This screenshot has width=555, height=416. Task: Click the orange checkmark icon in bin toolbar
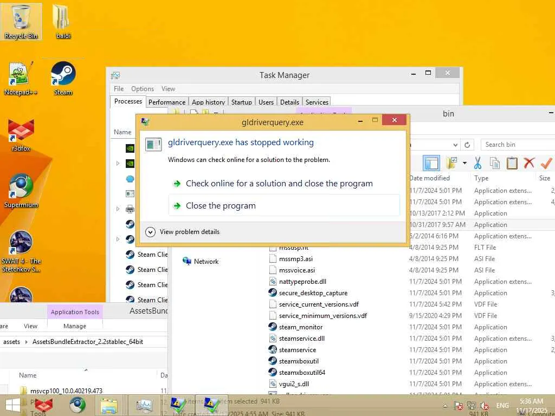tap(546, 163)
